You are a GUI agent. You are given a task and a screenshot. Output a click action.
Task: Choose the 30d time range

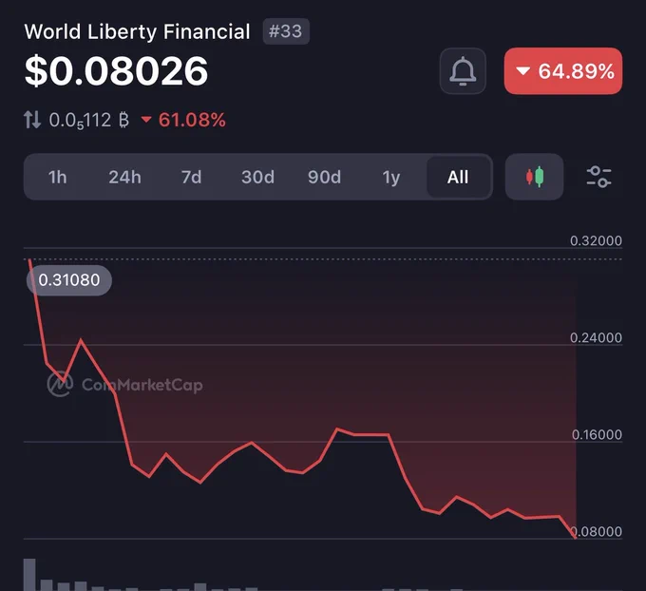[257, 178]
